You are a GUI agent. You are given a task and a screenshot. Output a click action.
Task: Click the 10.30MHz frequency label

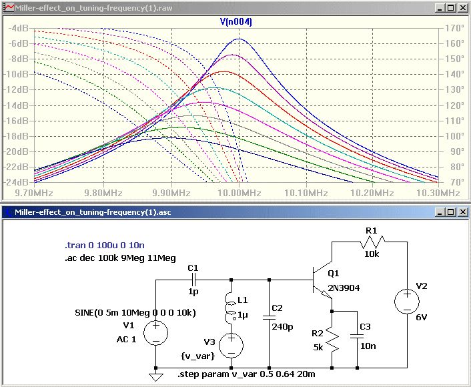tap(438, 193)
